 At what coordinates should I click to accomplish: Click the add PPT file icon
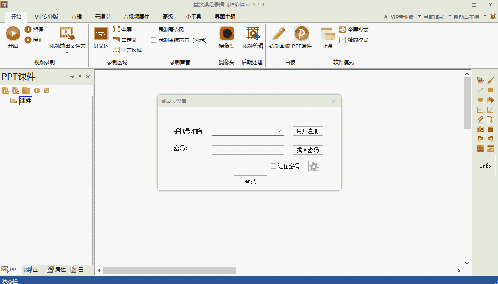point(6,90)
